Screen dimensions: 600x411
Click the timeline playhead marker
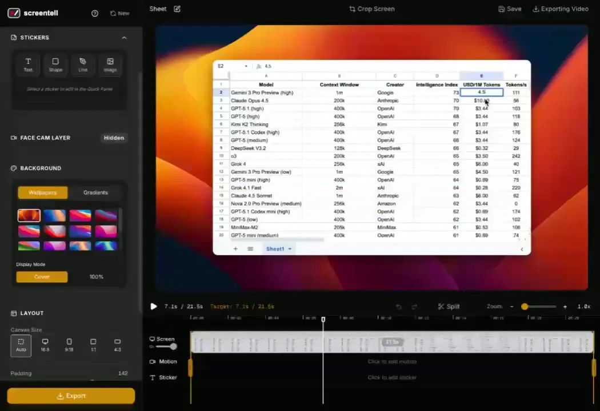[323, 319]
